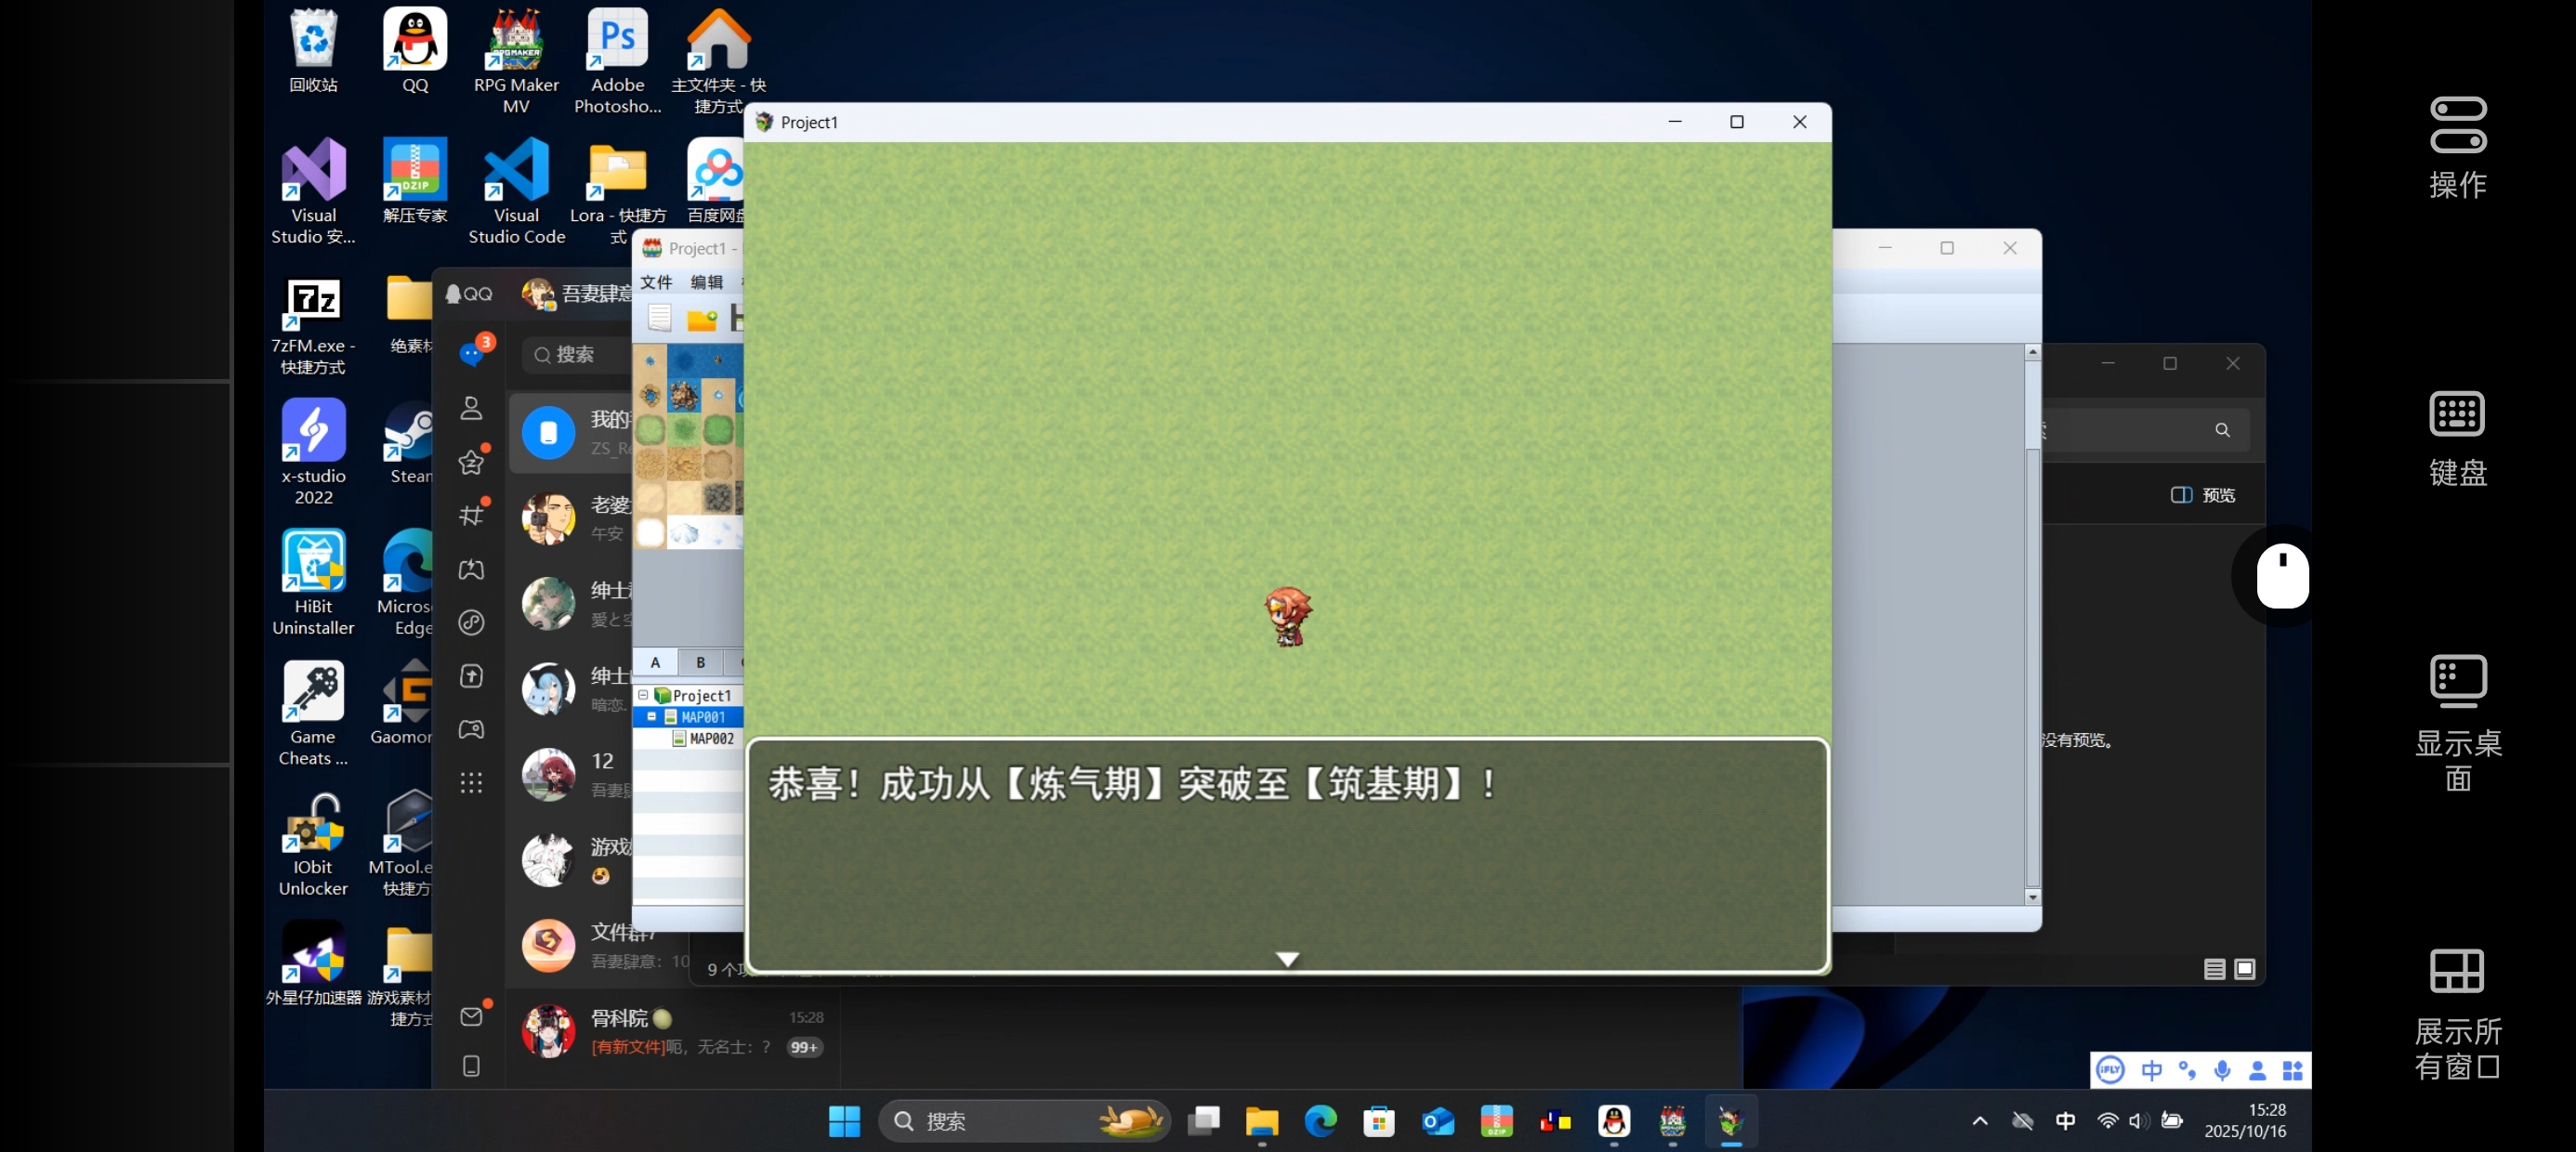This screenshot has height=1152, width=2576.
Task: Open Microsoft Edge from the taskbar
Action: 1320,1121
